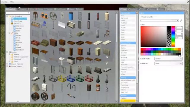Select the blue cage frame prop
Image resolution: width=190 pixels, height=107 pixels.
click(x=71, y=78)
